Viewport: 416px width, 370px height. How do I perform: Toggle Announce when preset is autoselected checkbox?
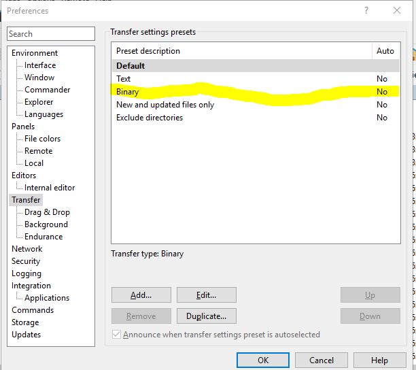117,335
